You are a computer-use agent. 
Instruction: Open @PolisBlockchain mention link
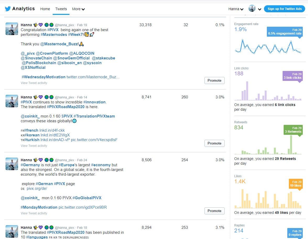coord(39,63)
